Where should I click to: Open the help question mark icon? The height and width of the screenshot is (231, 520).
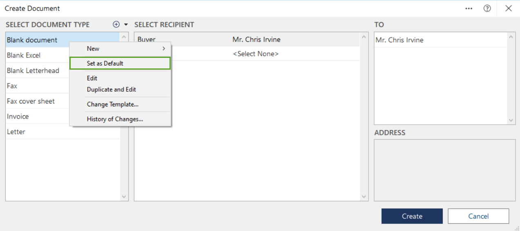(x=487, y=8)
